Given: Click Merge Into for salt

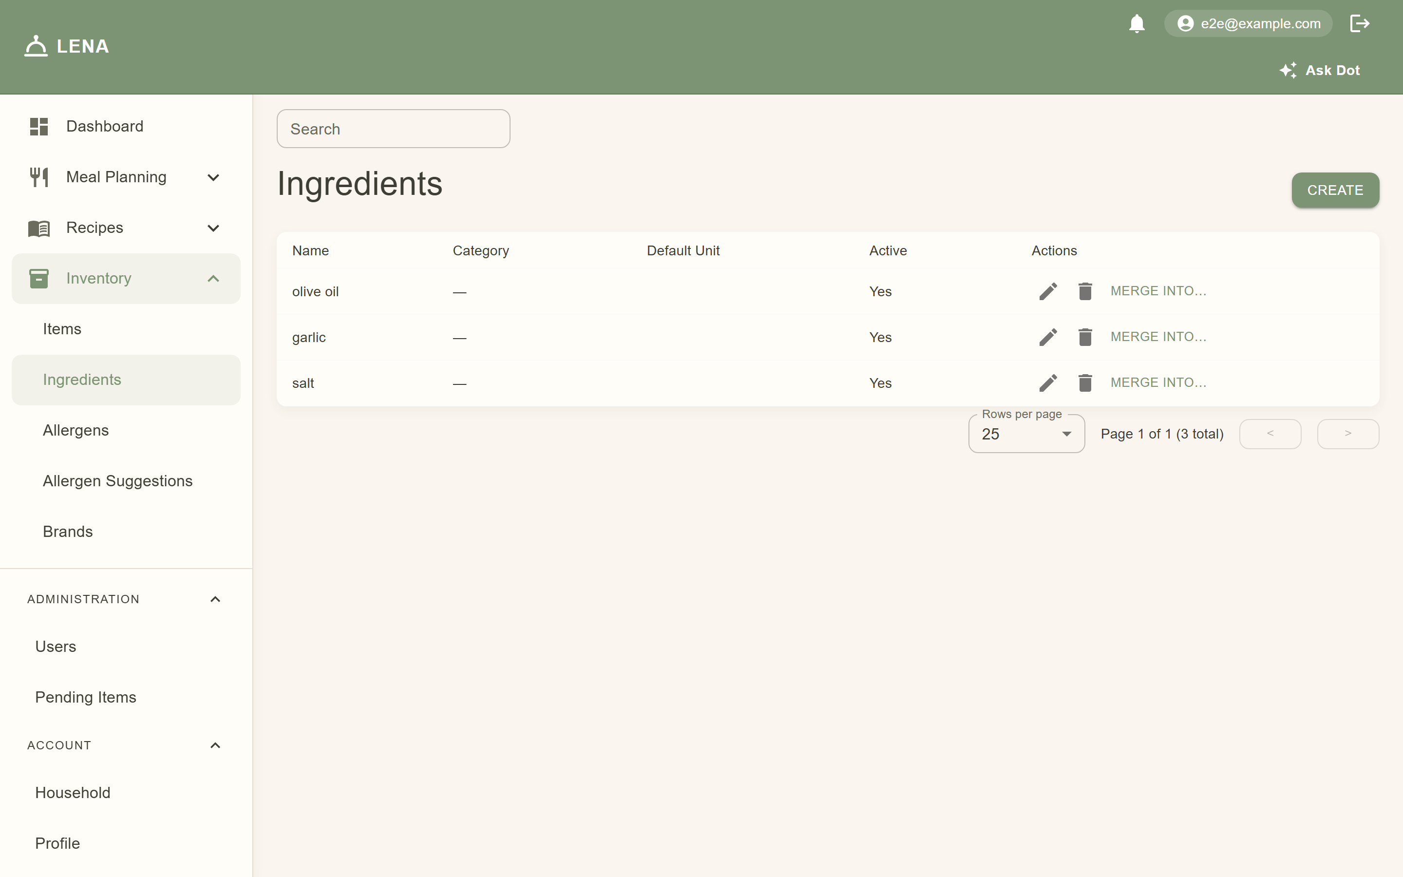Looking at the screenshot, I should point(1158,383).
